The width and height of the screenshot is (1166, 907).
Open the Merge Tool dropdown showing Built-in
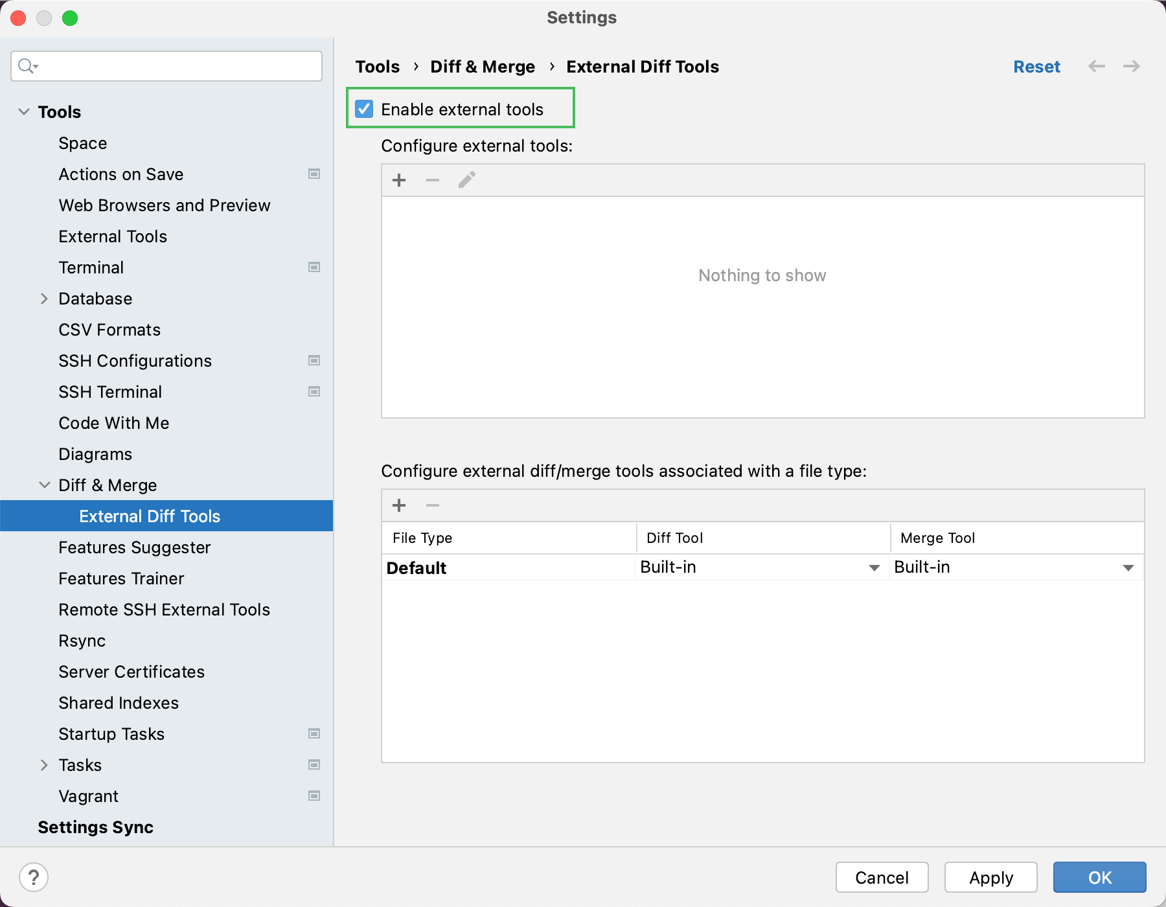click(1130, 567)
